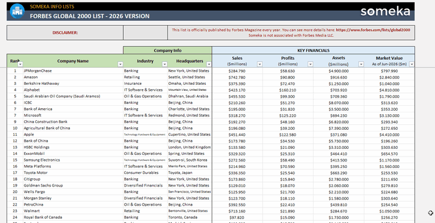Viewport: 435px width, 223px height.
Task: Select the Agricultural Bank of China cell
Action: [73, 128]
